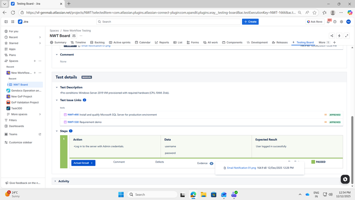Open the NWT-490 issue link
This screenshot has height=200, width=355.
pyautogui.click(x=73, y=115)
